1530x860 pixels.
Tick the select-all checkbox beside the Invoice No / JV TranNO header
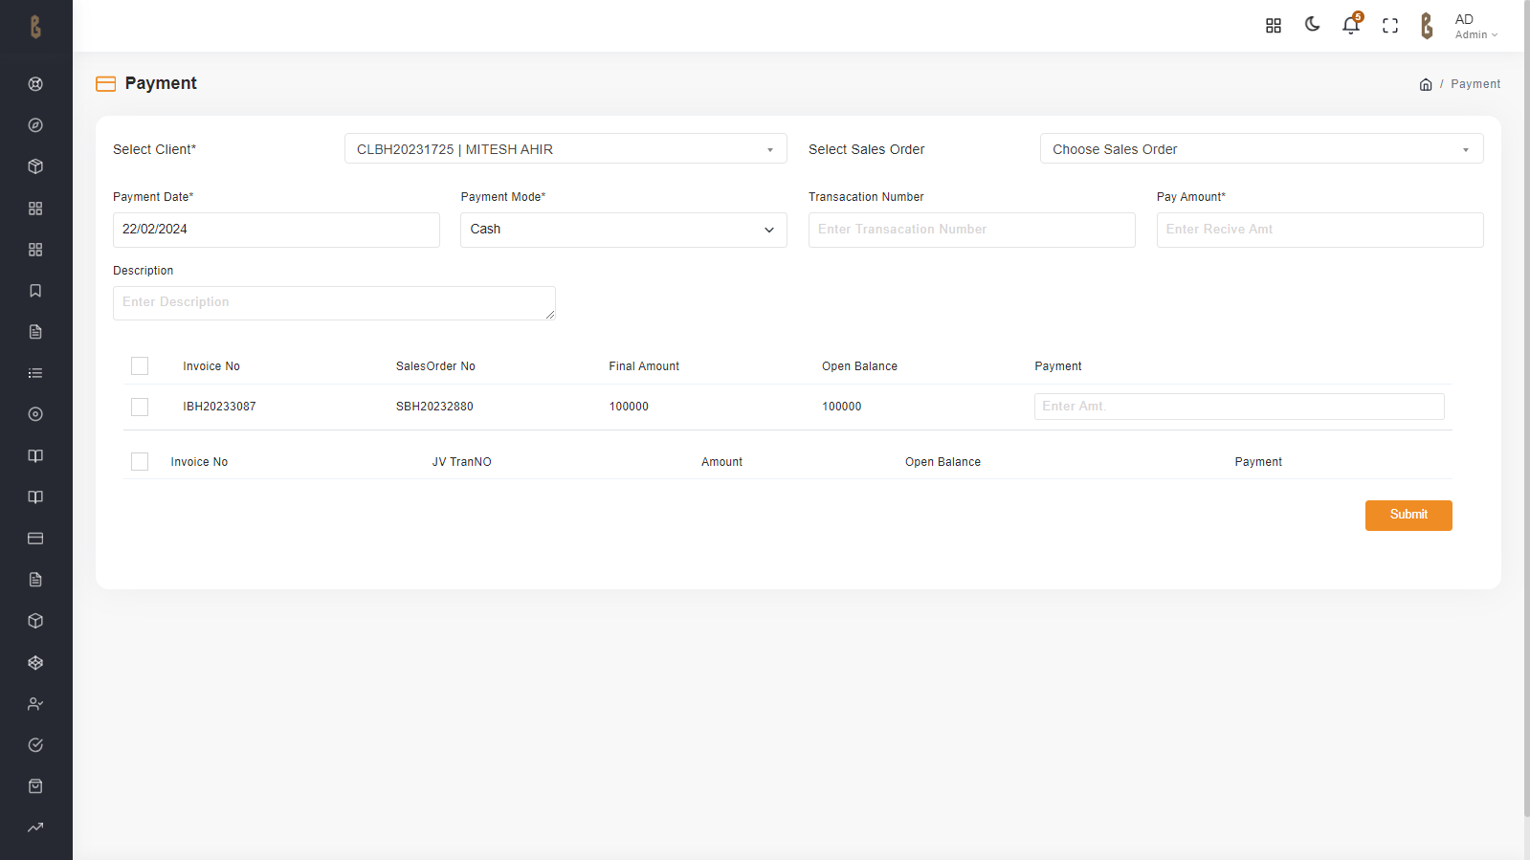click(x=140, y=462)
